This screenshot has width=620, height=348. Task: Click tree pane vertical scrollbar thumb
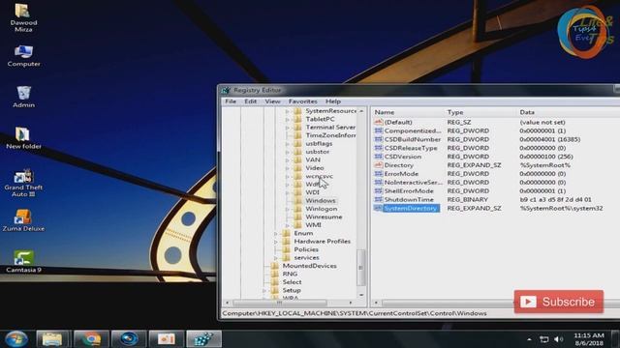point(361,268)
